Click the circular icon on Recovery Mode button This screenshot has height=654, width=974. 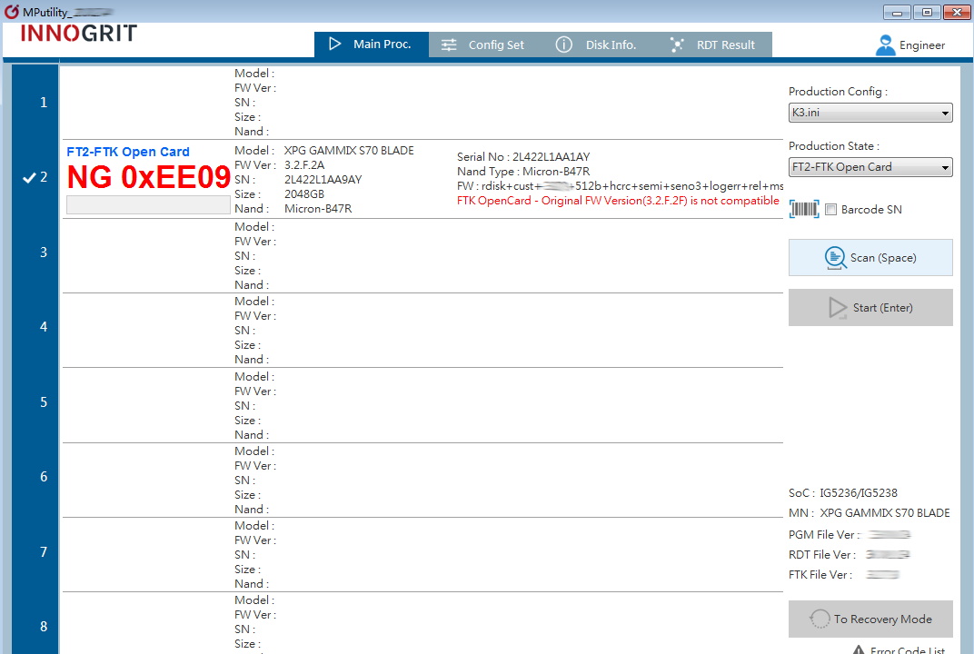pos(820,619)
